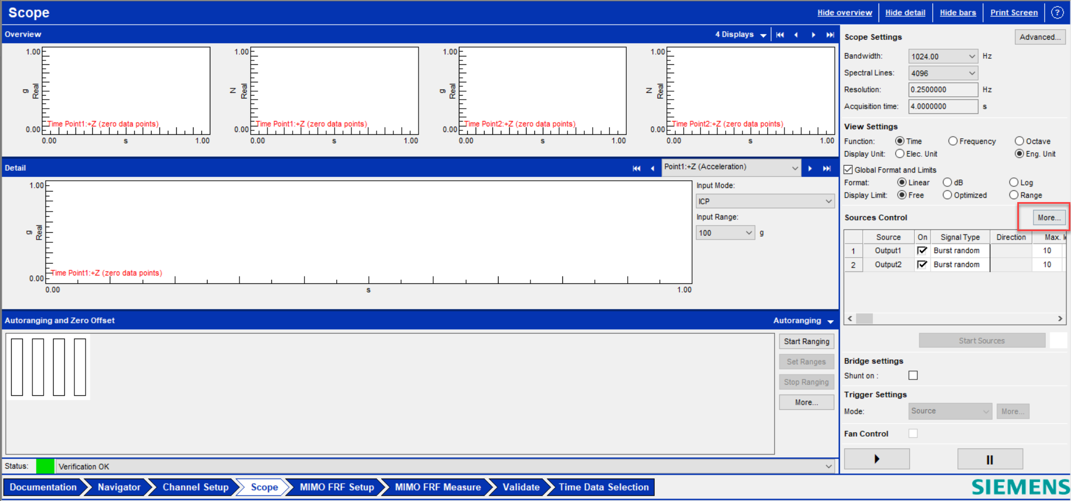Click Acquisition time input field
Viewport: 1071px width, 501px height.
click(943, 106)
